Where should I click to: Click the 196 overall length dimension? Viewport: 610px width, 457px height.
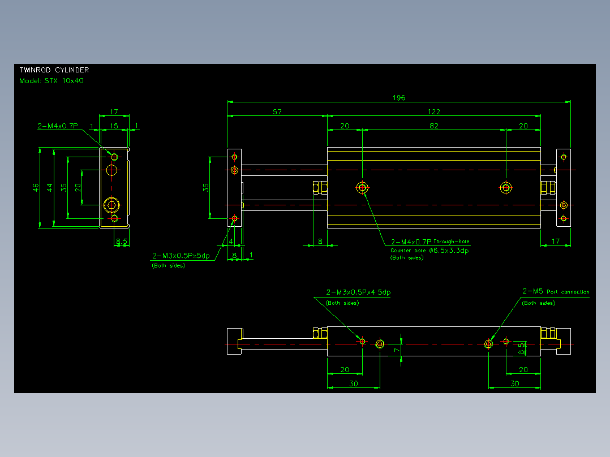(399, 98)
